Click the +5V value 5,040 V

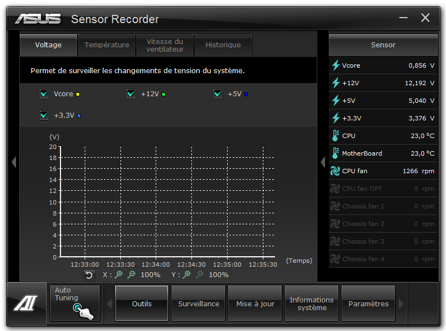(x=422, y=101)
